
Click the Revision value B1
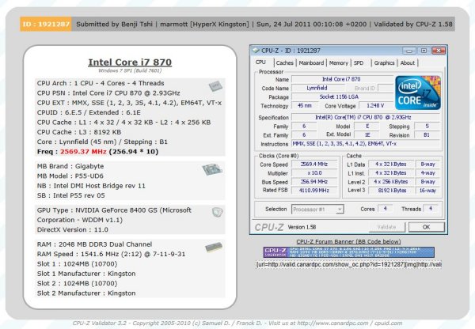click(x=427, y=135)
